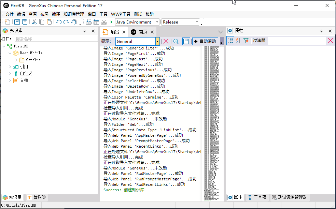This screenshot has height=209, width=336.
Task: Select the 属性 bottom tab
Action: pos(235,197)
